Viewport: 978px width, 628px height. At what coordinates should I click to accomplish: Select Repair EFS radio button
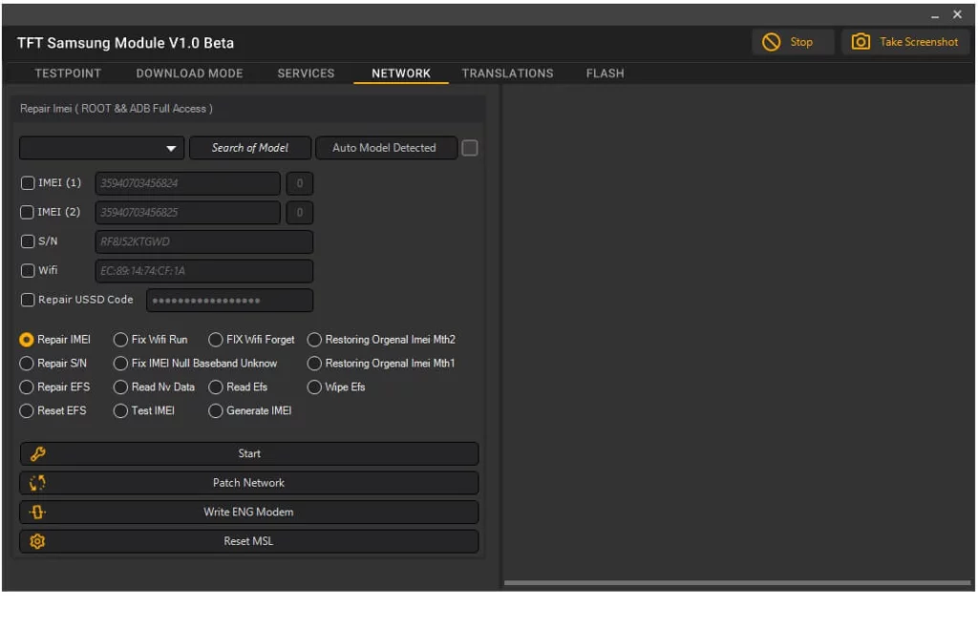coord(26,387)
